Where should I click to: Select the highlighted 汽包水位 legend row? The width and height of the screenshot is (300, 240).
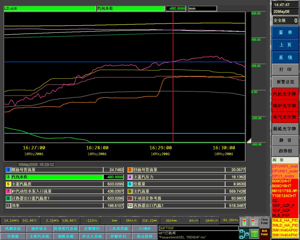65,177
